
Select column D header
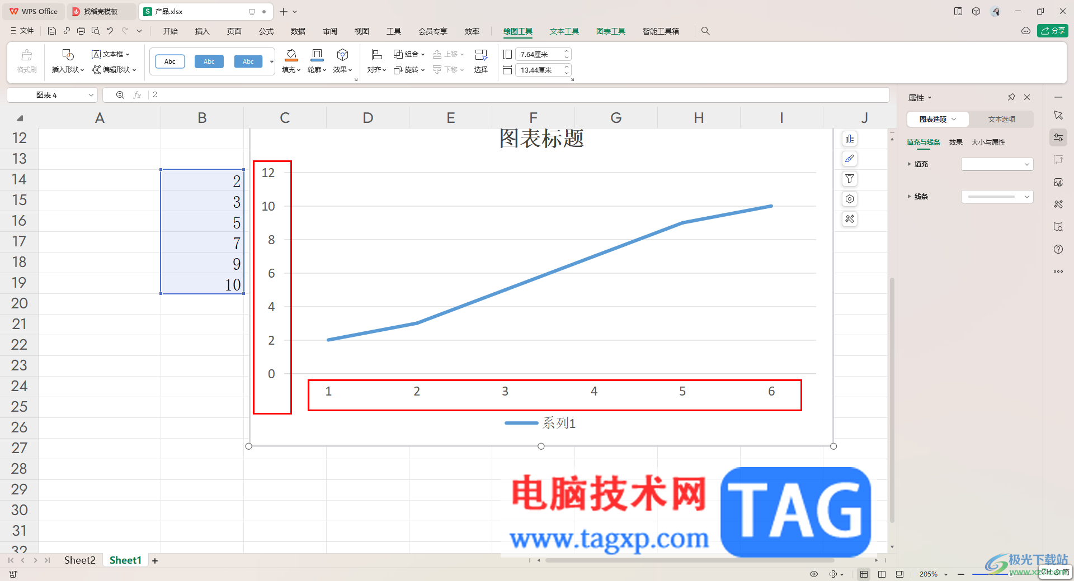pyautogui.click(x=368, y=118)
